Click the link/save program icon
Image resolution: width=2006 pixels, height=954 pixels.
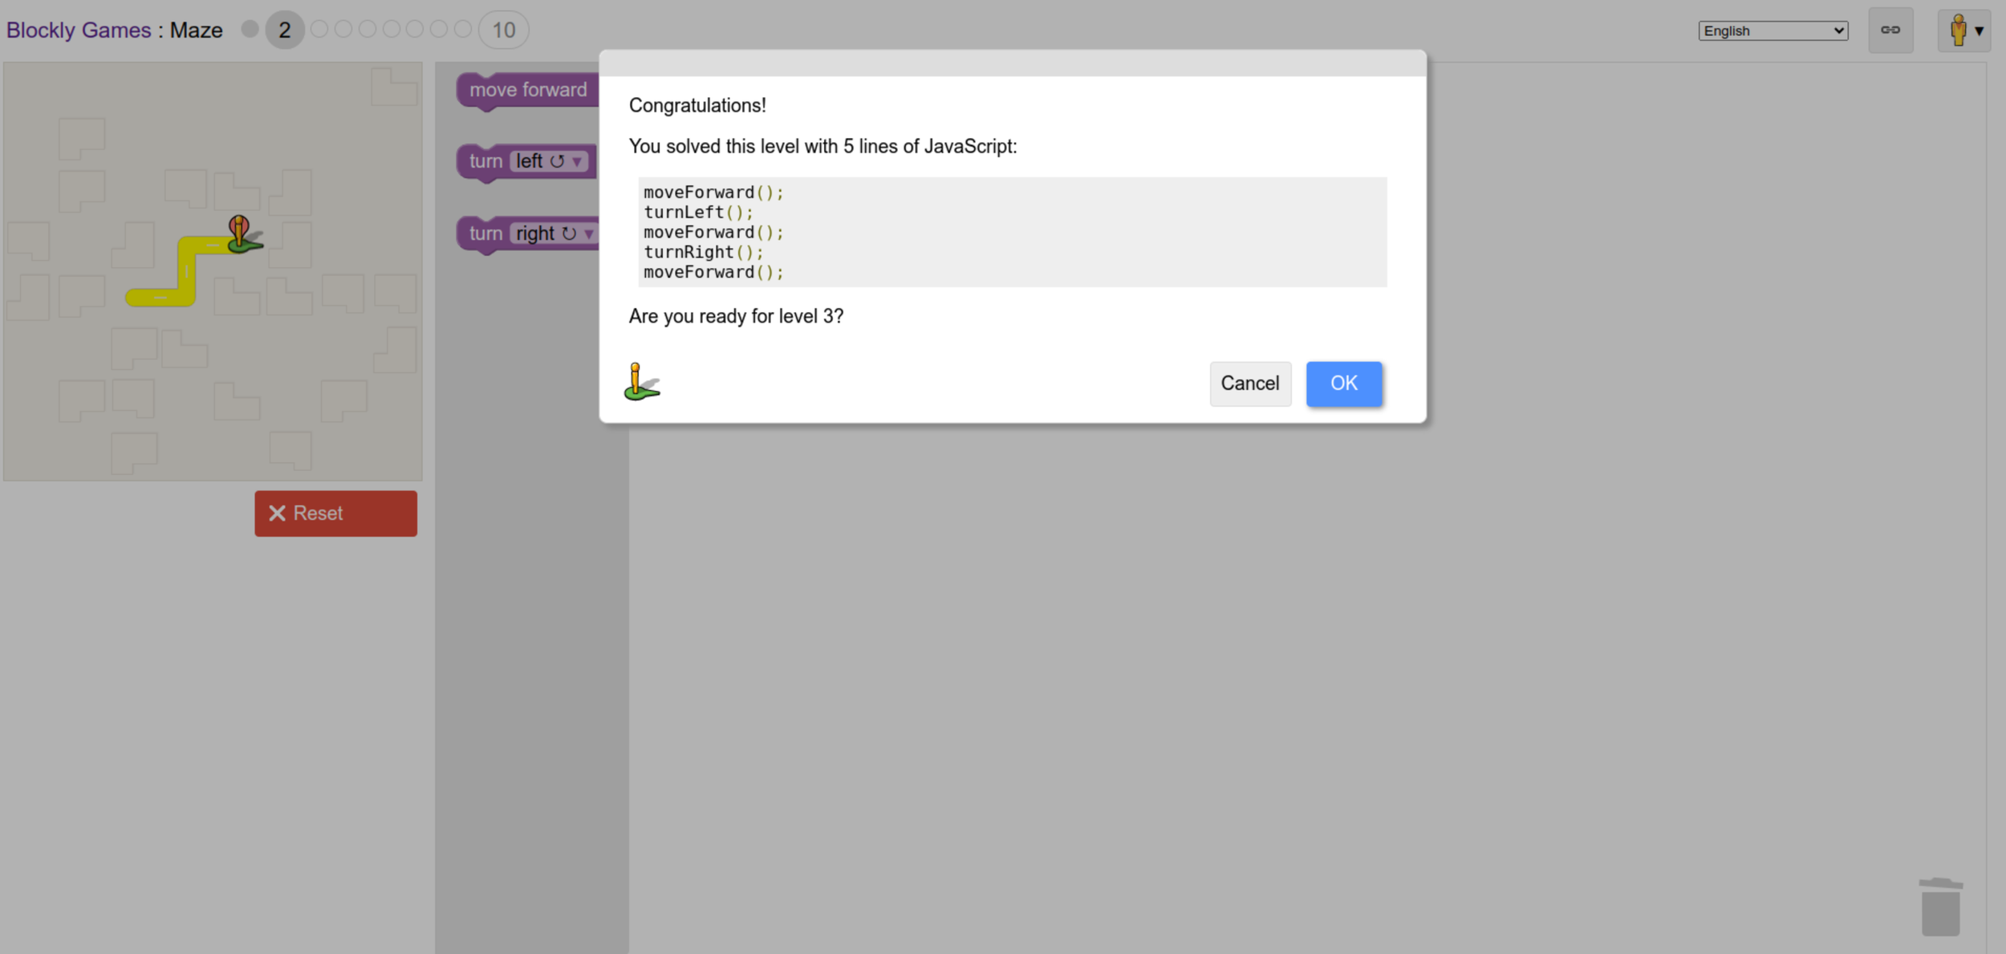[1890, 30]
